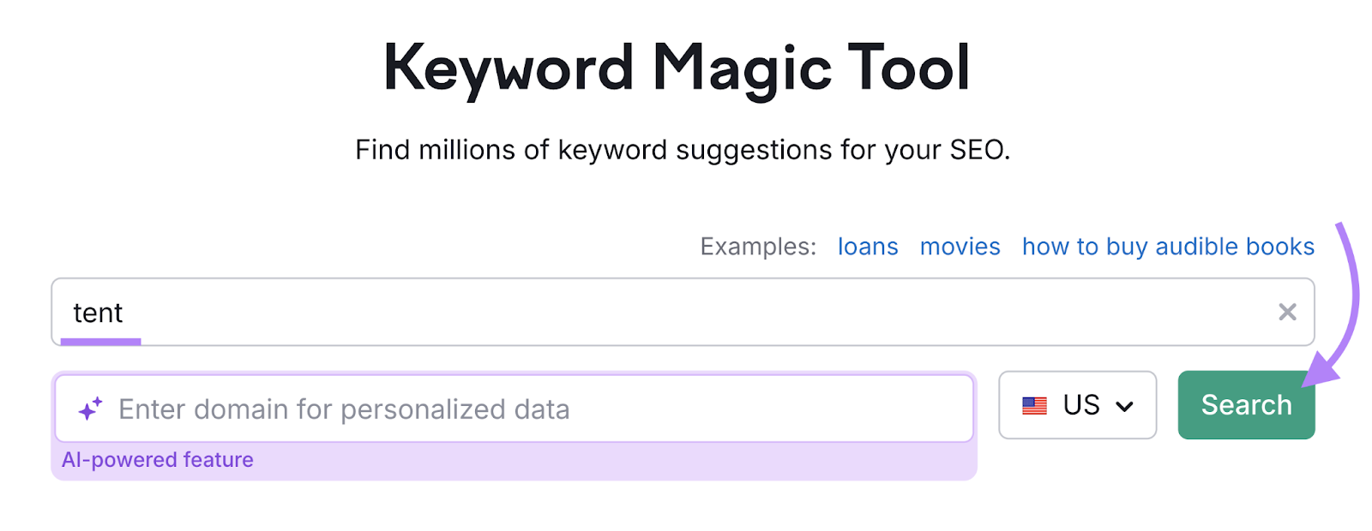This screenshot has height=531, width=1372.
Task: Open the "how to buy audible books" example
Action: point(1167,247)
